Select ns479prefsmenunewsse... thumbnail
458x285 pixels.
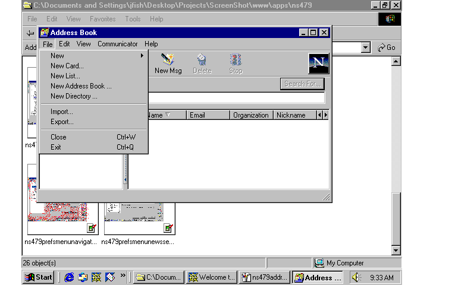(140, 218)
